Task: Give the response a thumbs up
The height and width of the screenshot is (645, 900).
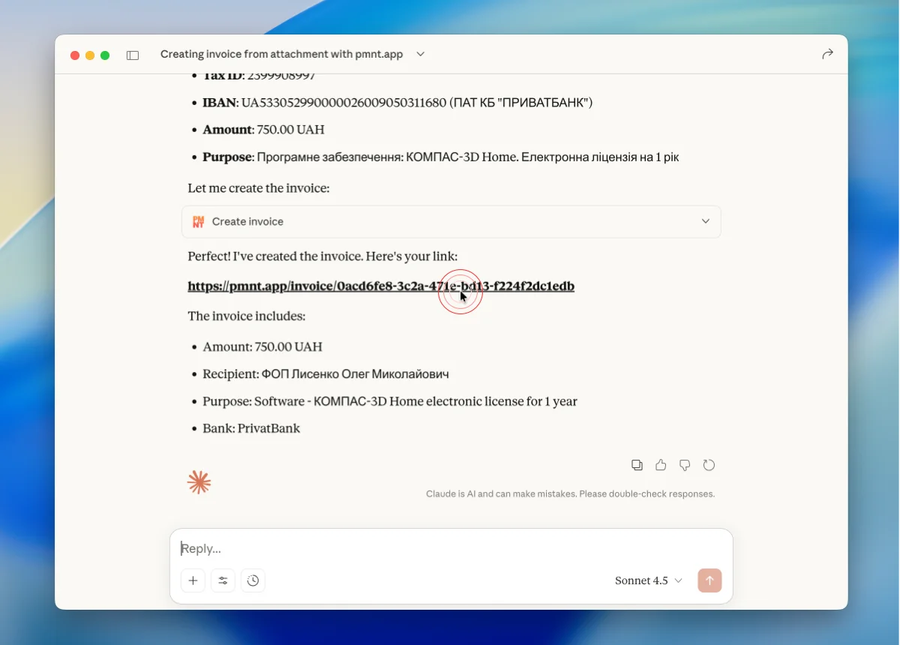Action: click(661, 465)
